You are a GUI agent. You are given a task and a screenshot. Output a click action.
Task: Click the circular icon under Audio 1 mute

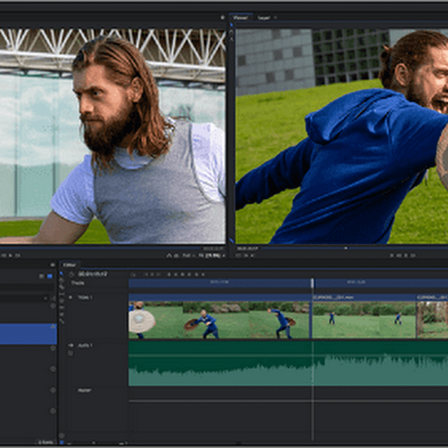(x=70, y=353)
